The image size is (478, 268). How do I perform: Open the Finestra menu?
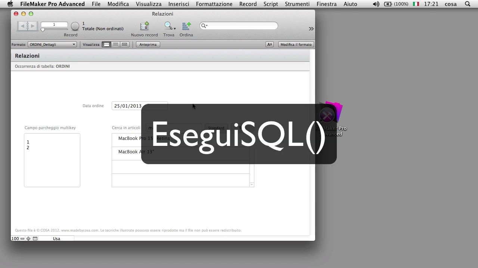[326, 4]
